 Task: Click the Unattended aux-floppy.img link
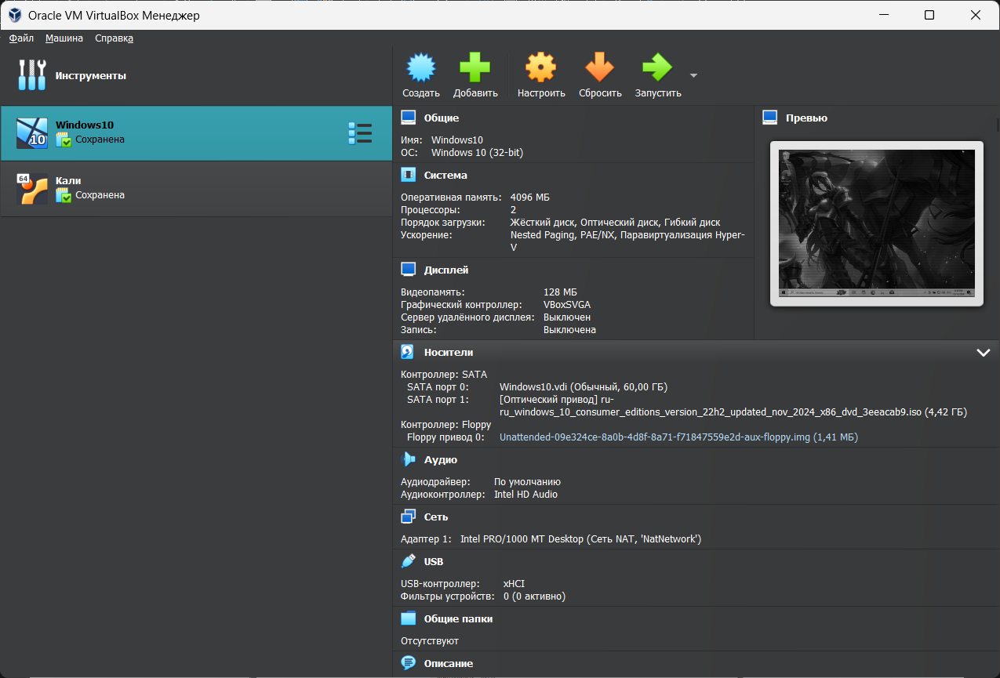tap(678, 437)
